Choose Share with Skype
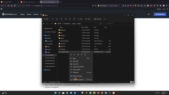Image resolution: width=169 pixels, height=95 pixels. [81, 76]
